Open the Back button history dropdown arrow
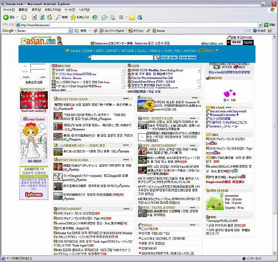278x262 pixels. click(17, 17)
